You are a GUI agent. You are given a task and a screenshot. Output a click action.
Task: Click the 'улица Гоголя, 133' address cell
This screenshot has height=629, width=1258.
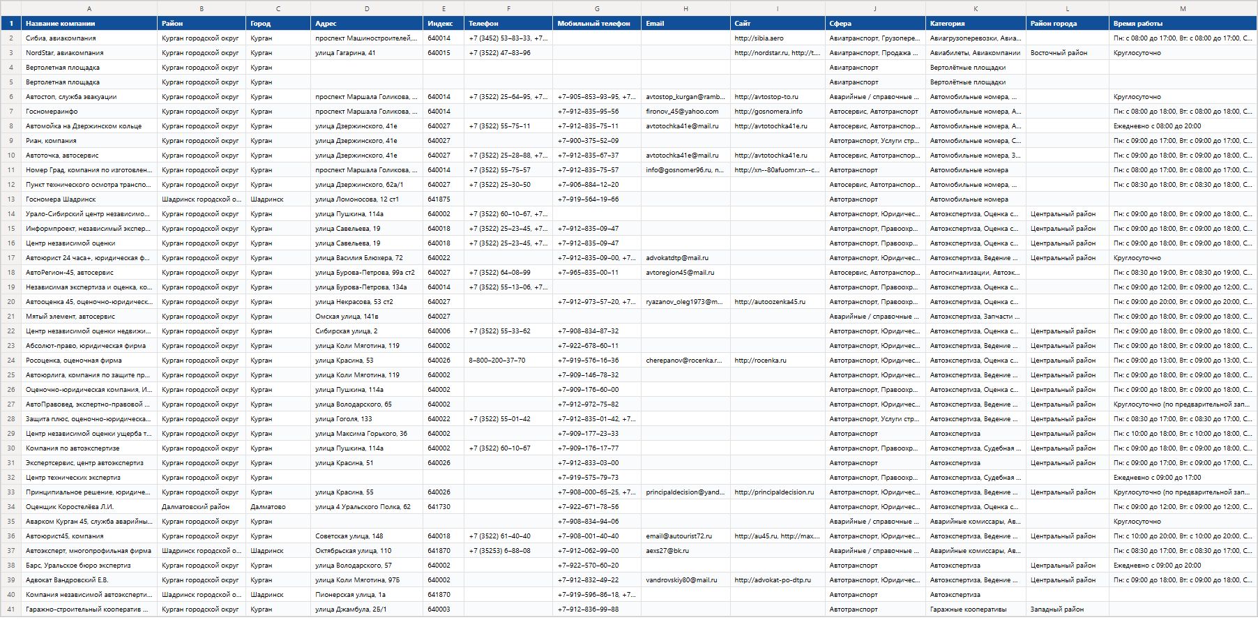[367, 419]
